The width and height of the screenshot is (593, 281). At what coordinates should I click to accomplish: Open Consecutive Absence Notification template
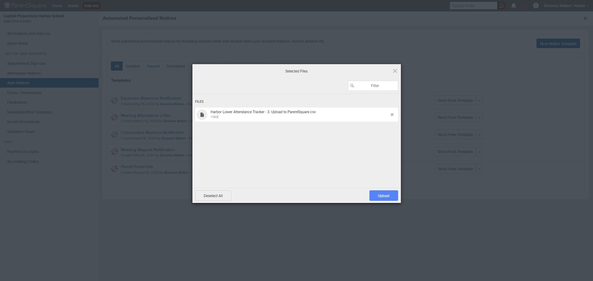point(152,133)
